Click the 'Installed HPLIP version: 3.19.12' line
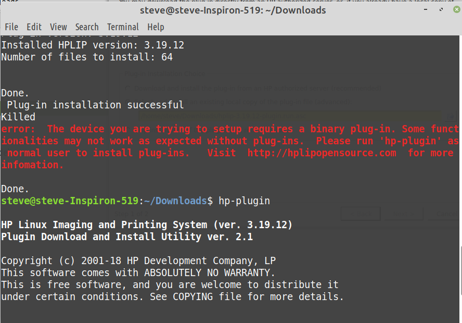Image resolution: width=462 pixels, height=323 pixels. coord(93,45)
